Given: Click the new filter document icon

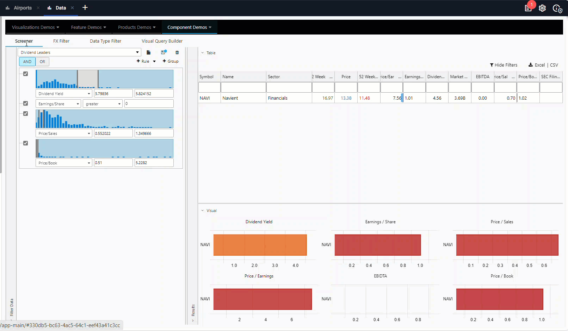Looking at the screenshot, I should tap(148, 52).
